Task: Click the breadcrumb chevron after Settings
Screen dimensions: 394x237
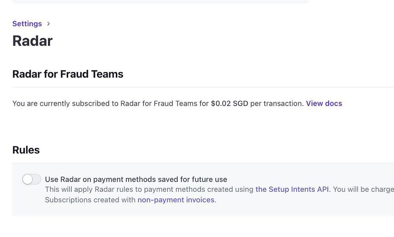Action: coord(48,24)
